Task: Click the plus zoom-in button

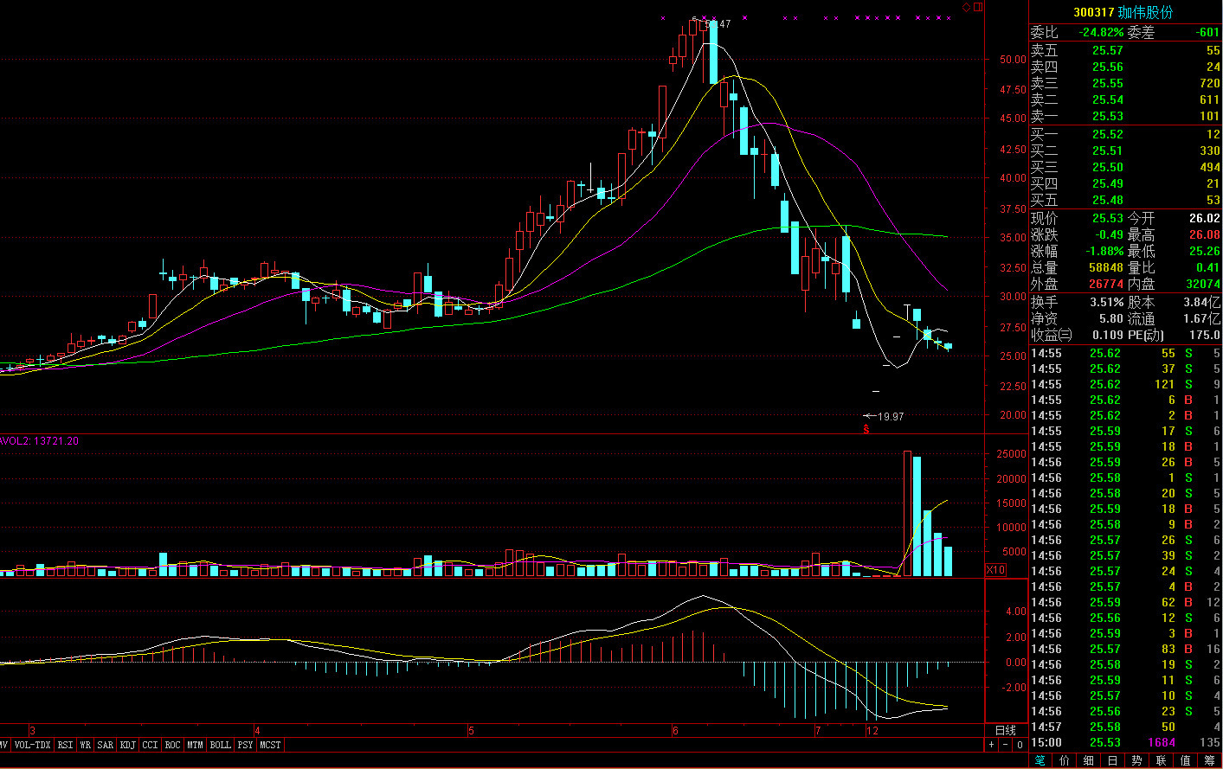Action: click(x=992, y=745)
